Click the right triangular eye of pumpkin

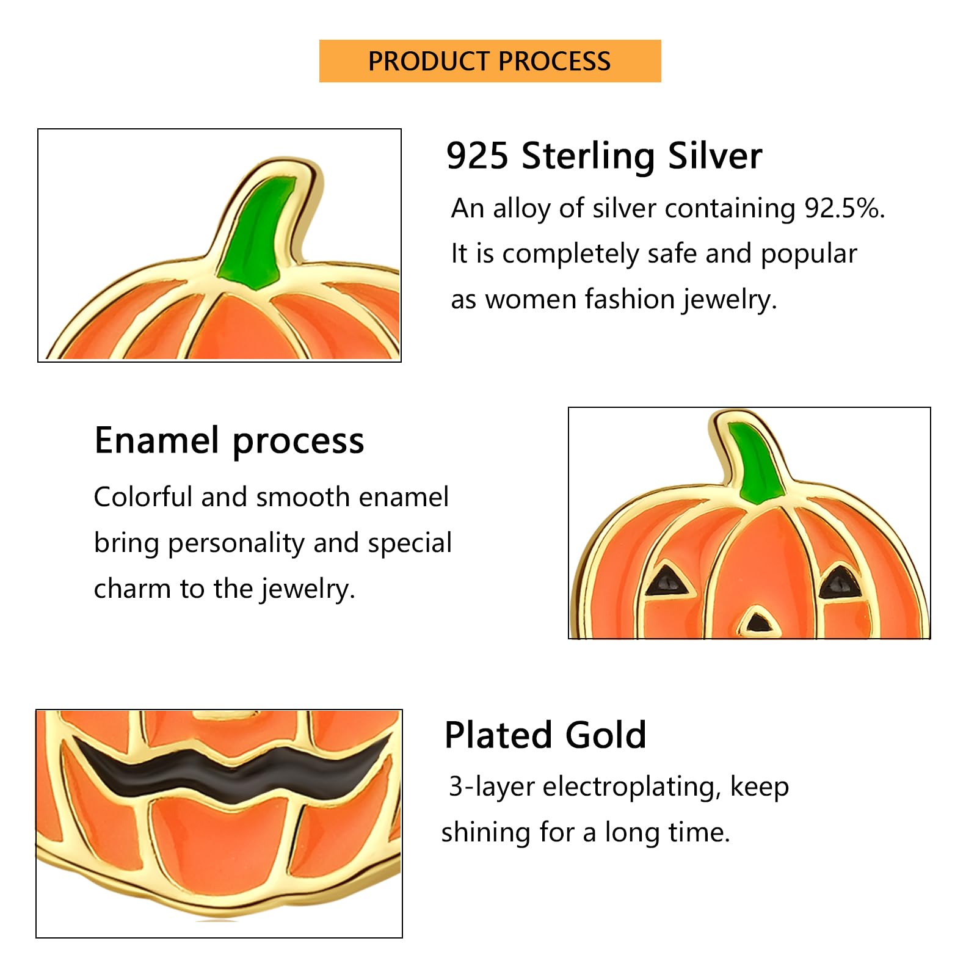(841, 582)
